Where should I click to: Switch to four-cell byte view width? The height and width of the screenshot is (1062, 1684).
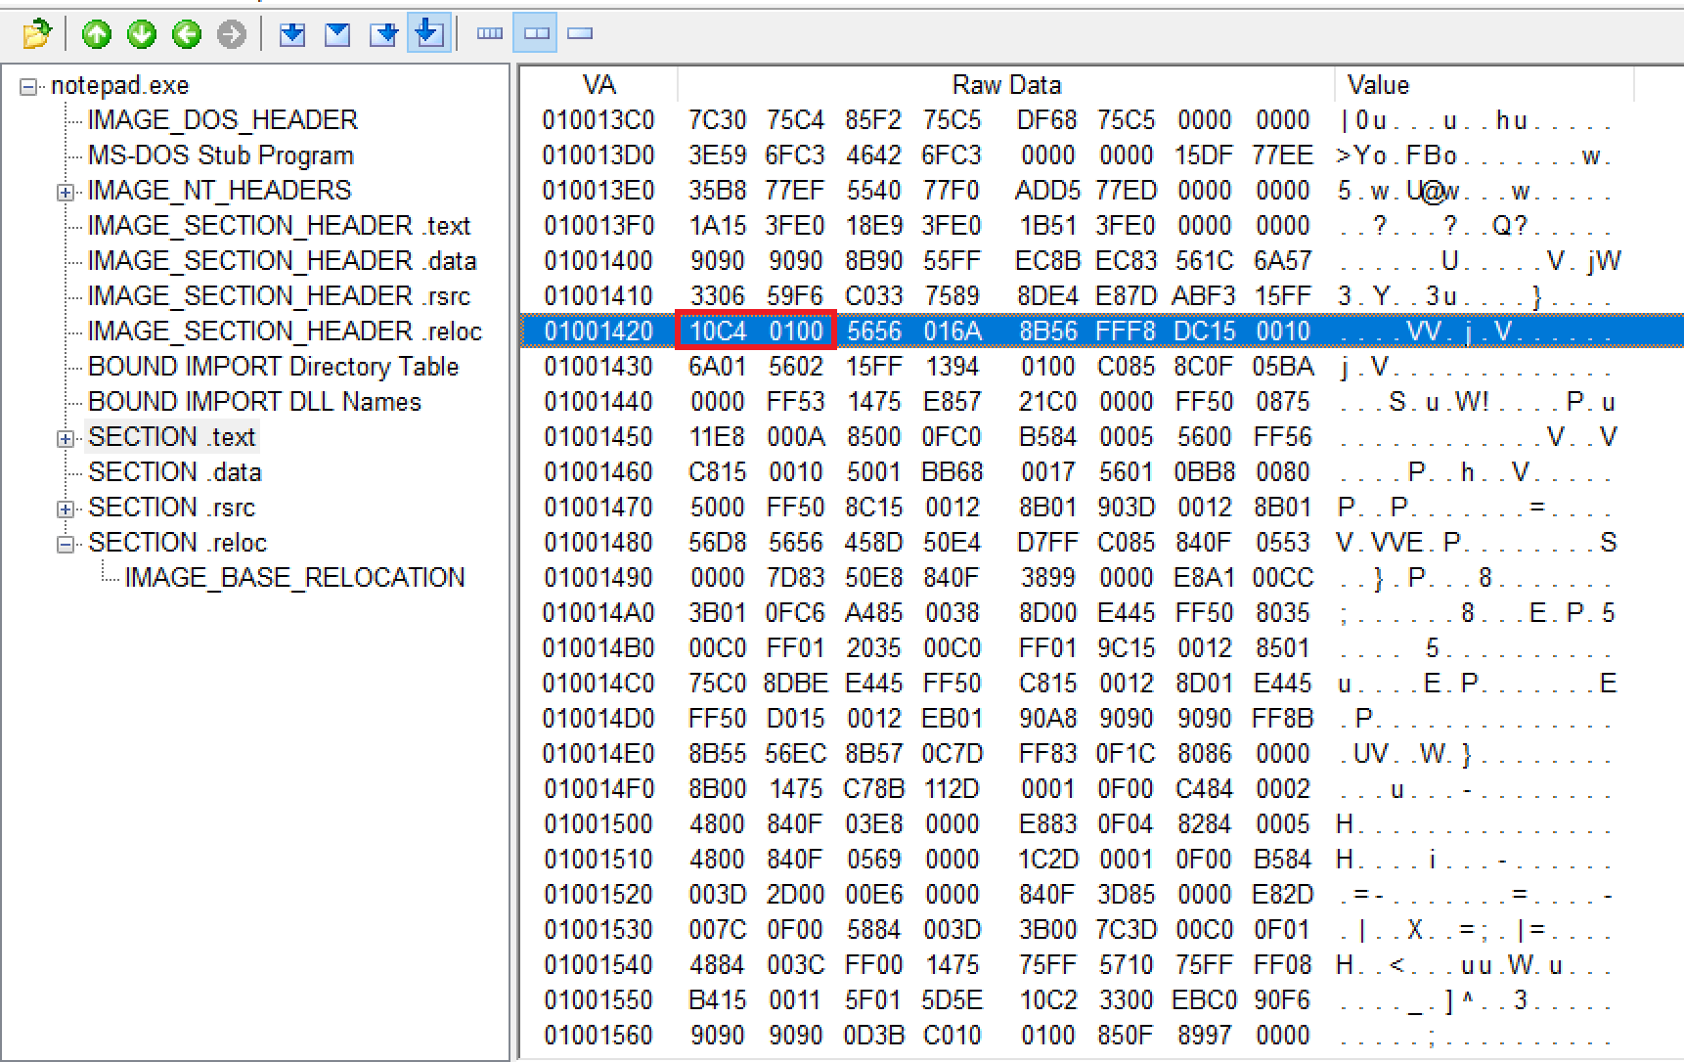(490, 33)
